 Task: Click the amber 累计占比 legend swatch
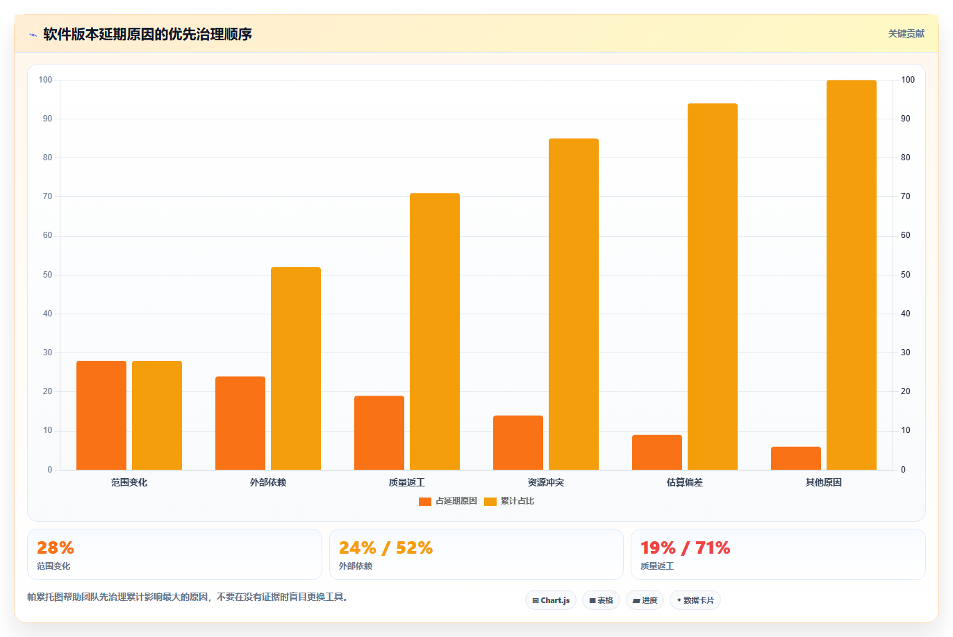[x=490, y=502]
